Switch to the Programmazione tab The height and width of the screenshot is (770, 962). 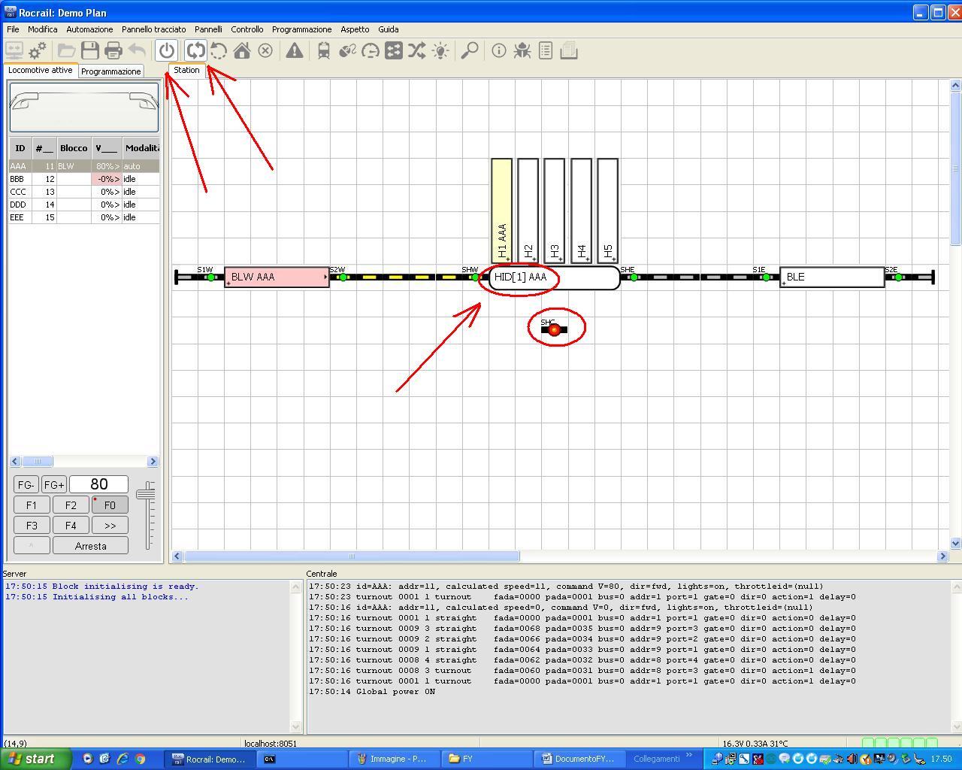click(111, 71)
